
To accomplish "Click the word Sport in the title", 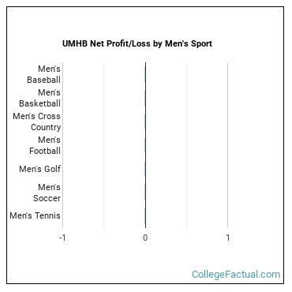I will pyautogui.click(x=201, y=44).
